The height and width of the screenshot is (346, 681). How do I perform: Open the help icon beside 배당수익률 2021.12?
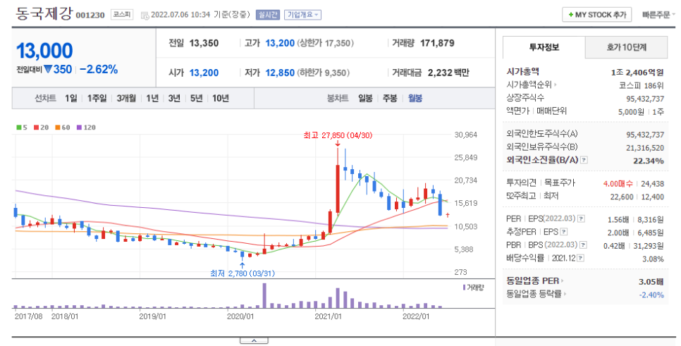[x=581, y=259]
